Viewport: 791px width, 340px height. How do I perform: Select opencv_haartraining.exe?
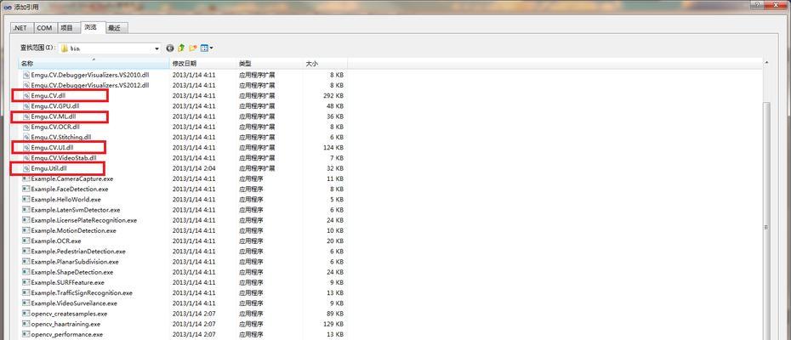pyautogui.click(x=65, y=324)
